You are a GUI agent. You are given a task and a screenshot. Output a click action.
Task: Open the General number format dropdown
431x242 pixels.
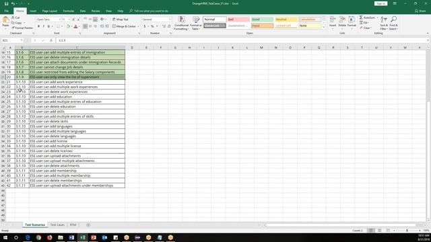[x=156, y=19]
